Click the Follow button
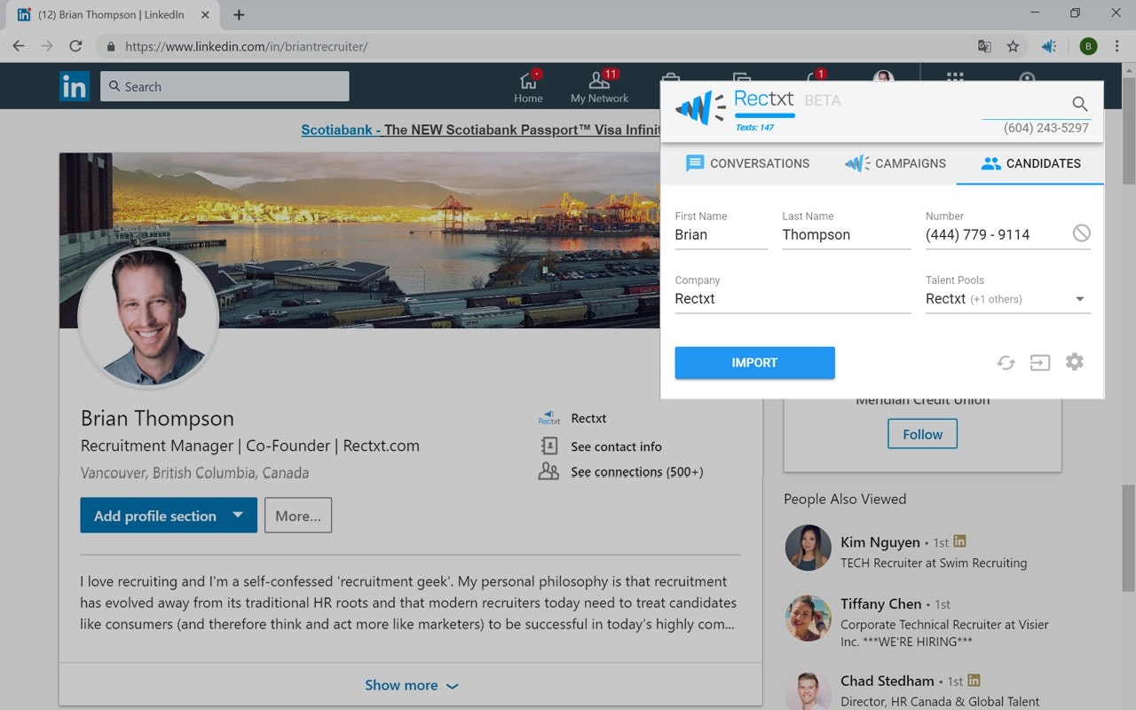The width and height of the screenshot is (1136, 710). coord(922,434)
